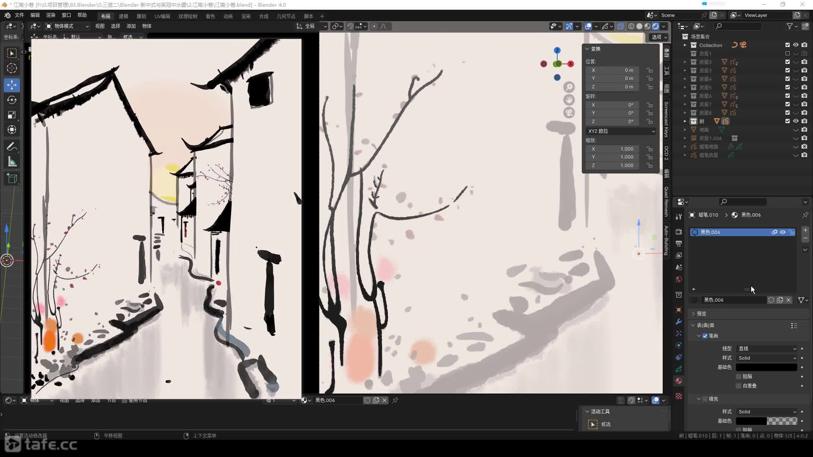This screenshot has width=813, height=457.
Task: Click the zoom view magnifier gizmo
Action: (569, 87)
